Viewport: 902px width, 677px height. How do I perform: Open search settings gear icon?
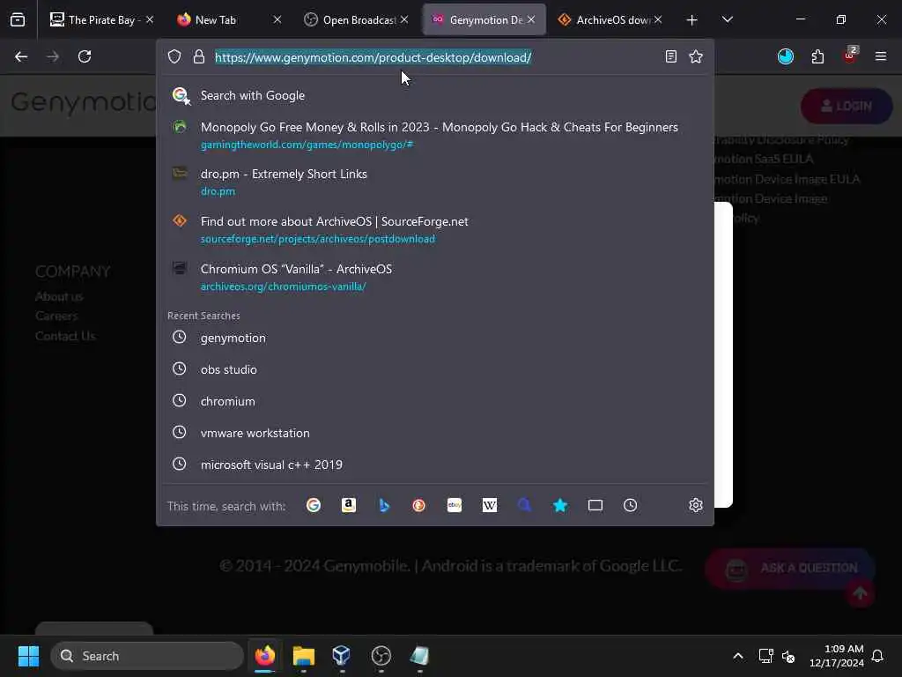(696, 505)
